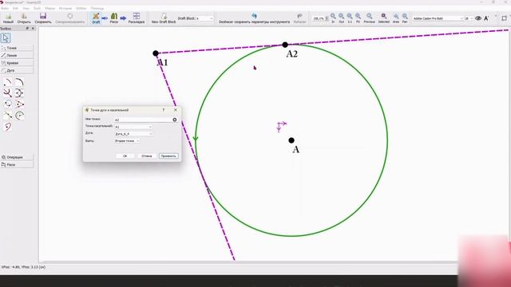Click point A1 on the canvas
Screen dimensions: 511x287
(x=156, y=53)
